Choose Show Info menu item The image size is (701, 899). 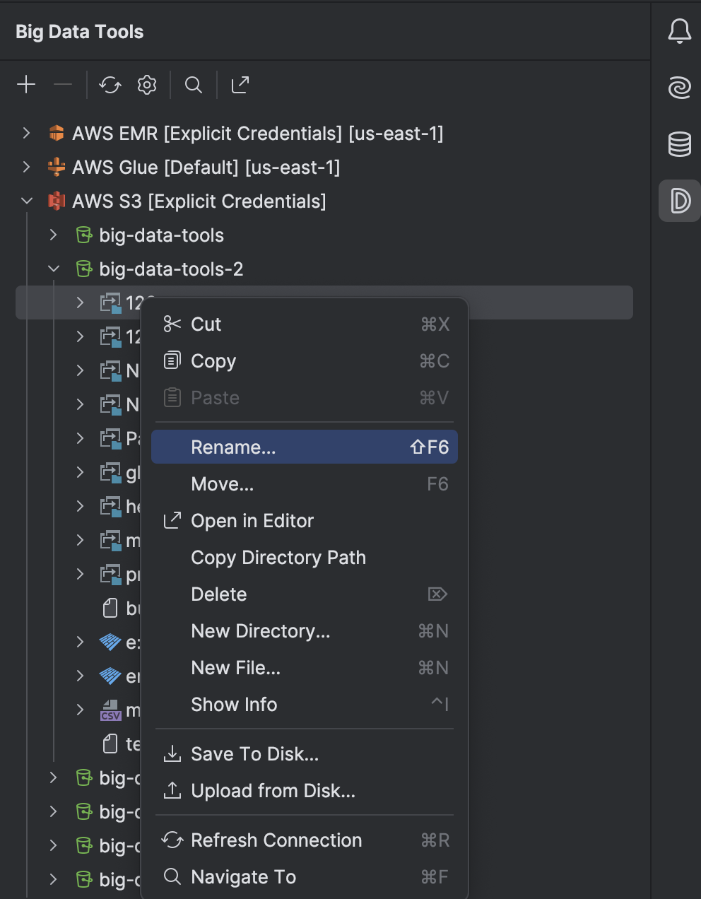[305, 704]
